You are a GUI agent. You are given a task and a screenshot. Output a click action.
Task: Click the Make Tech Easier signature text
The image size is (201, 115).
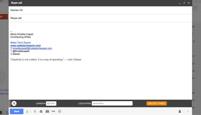coord(21,43)
